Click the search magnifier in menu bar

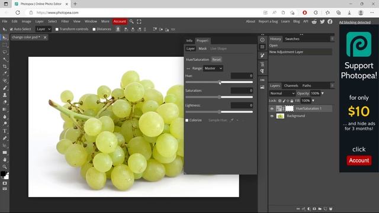coord(131,21)
